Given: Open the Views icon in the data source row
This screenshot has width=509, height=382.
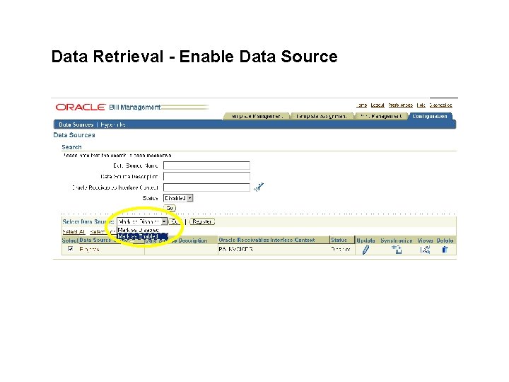Looking at the screenshot, I should pos(425,250).
